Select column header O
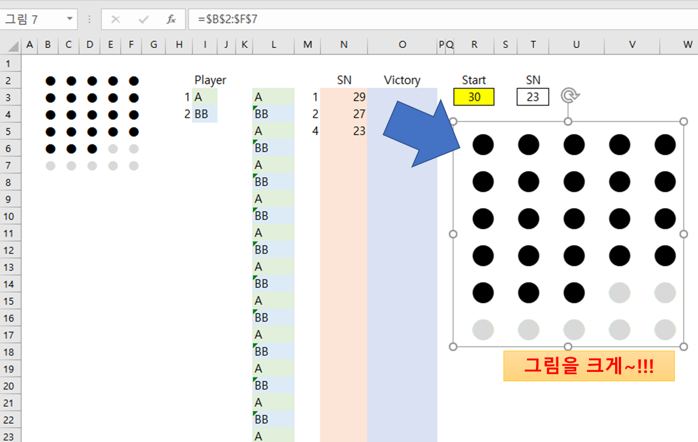Screen dimensions: 698x442 (x=402, y=45)
